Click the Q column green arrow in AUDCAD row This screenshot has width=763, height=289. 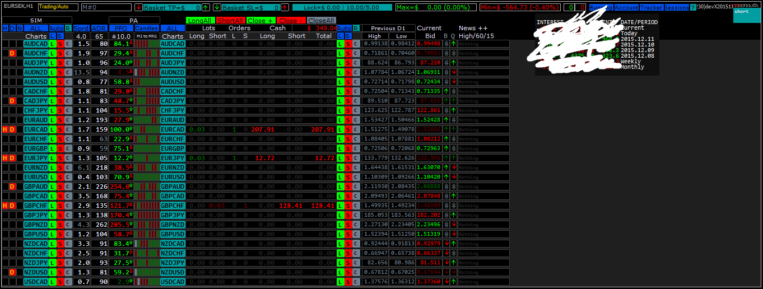(x=453, y=44)
